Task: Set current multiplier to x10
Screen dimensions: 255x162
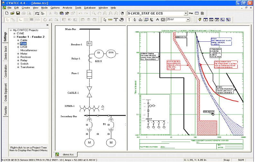Action: coord(135,20)
